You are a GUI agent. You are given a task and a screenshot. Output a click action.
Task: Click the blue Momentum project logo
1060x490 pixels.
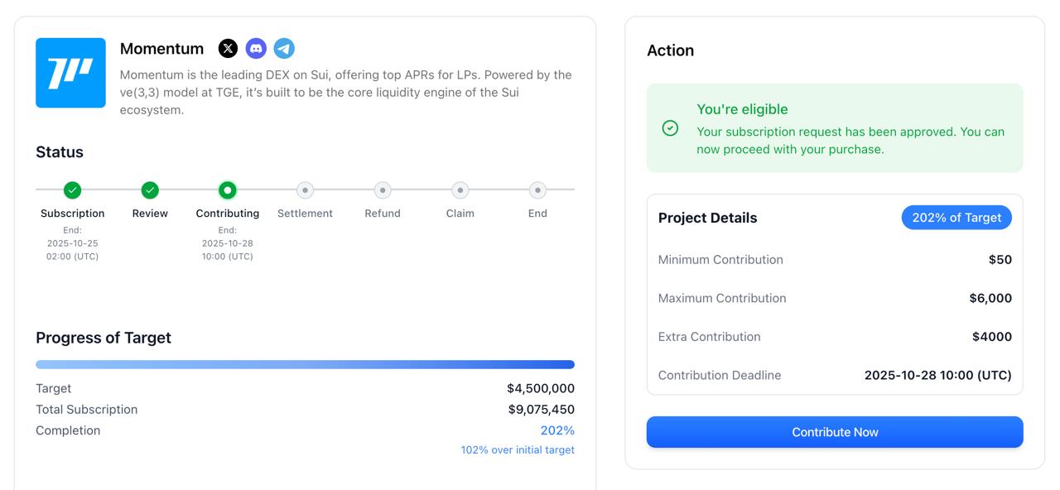pyautogui.click(x=70, y=73)
